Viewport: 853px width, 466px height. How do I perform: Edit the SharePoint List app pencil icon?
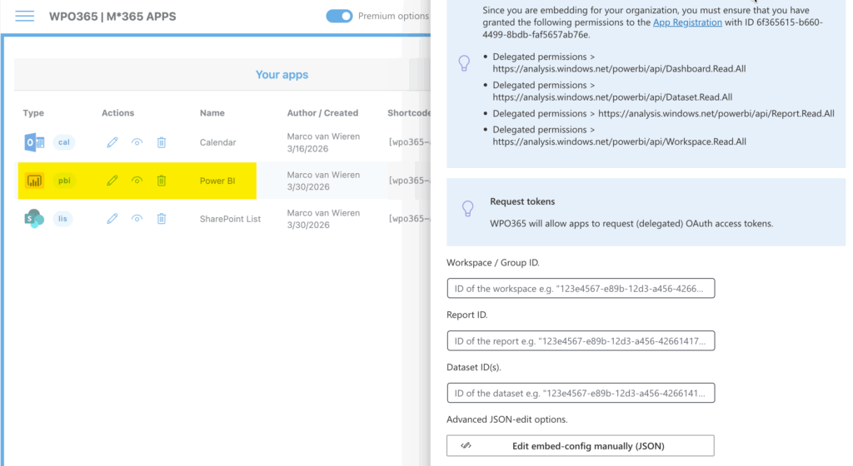[x=112, y=218]
